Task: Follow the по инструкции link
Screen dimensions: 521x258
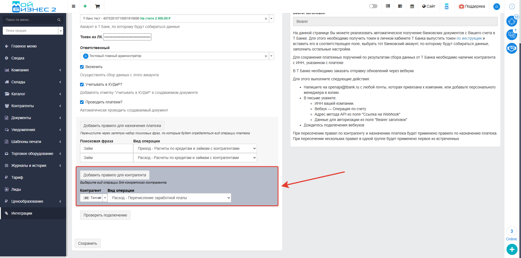Action: coord(469,38)
